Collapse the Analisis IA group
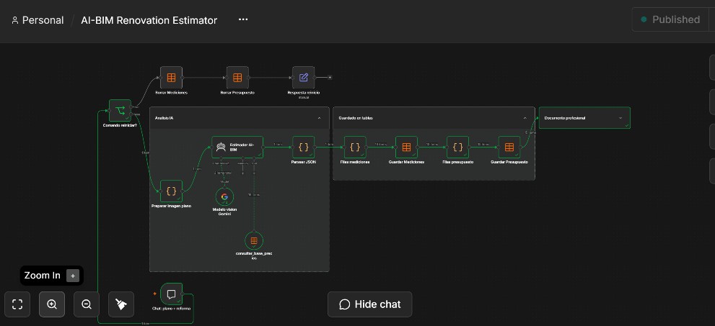This screenshot has width=715, height=326. click(319, 118)
